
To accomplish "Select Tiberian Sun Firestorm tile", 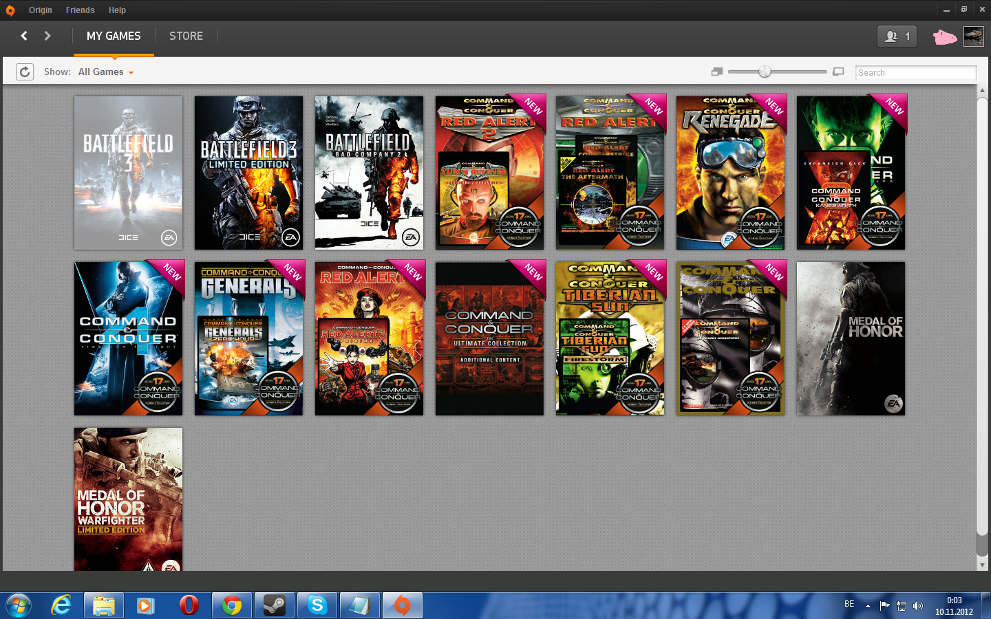I will click(610, 338).
